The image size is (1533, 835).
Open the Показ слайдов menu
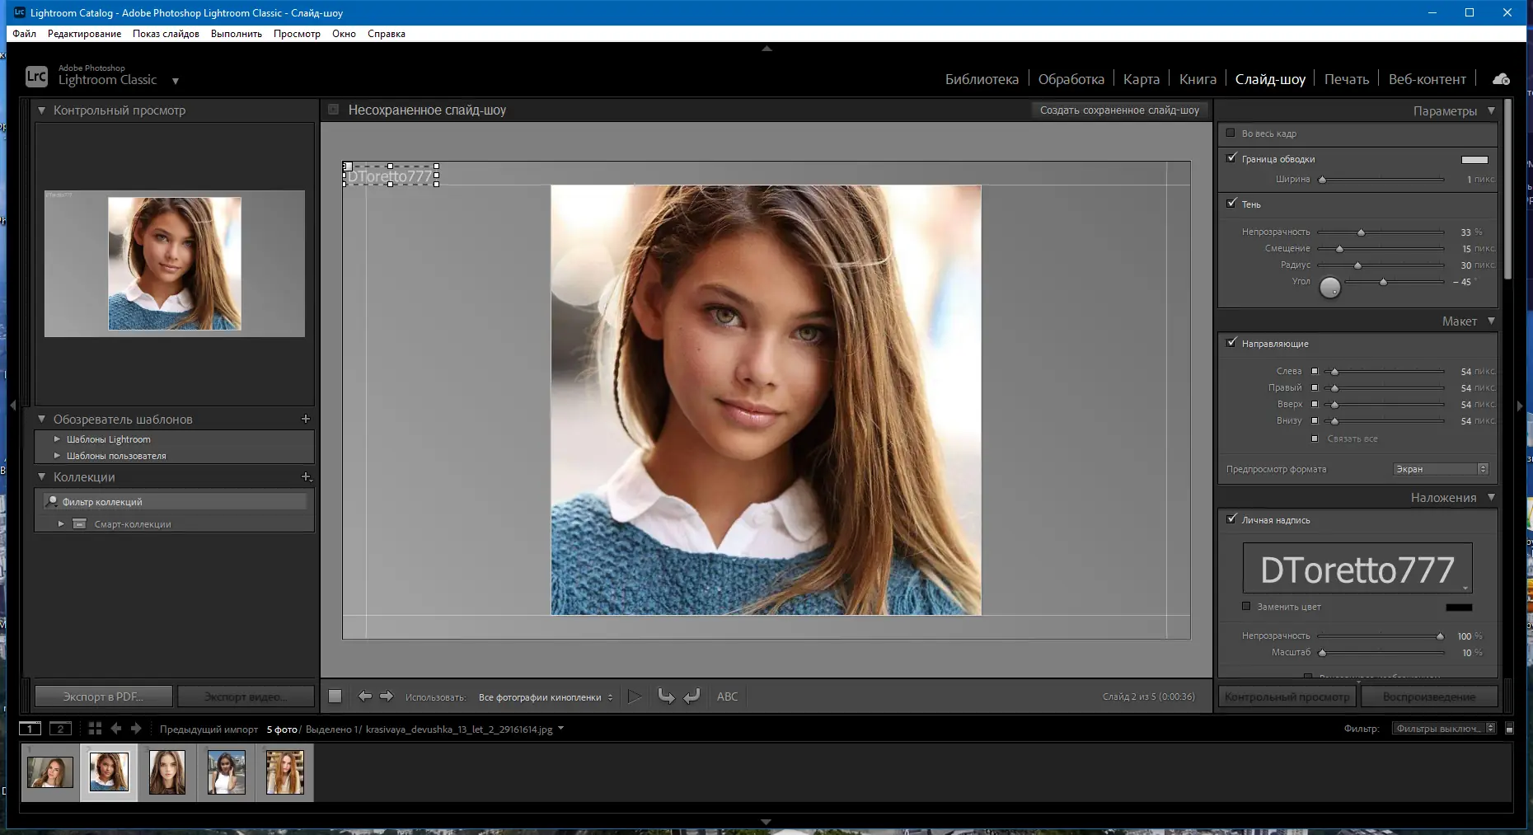point(166,34)
